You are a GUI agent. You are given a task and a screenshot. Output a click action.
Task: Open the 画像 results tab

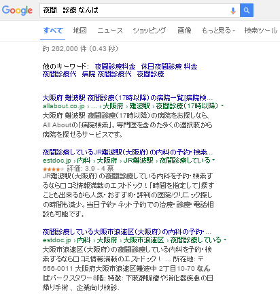pos(184,31)
